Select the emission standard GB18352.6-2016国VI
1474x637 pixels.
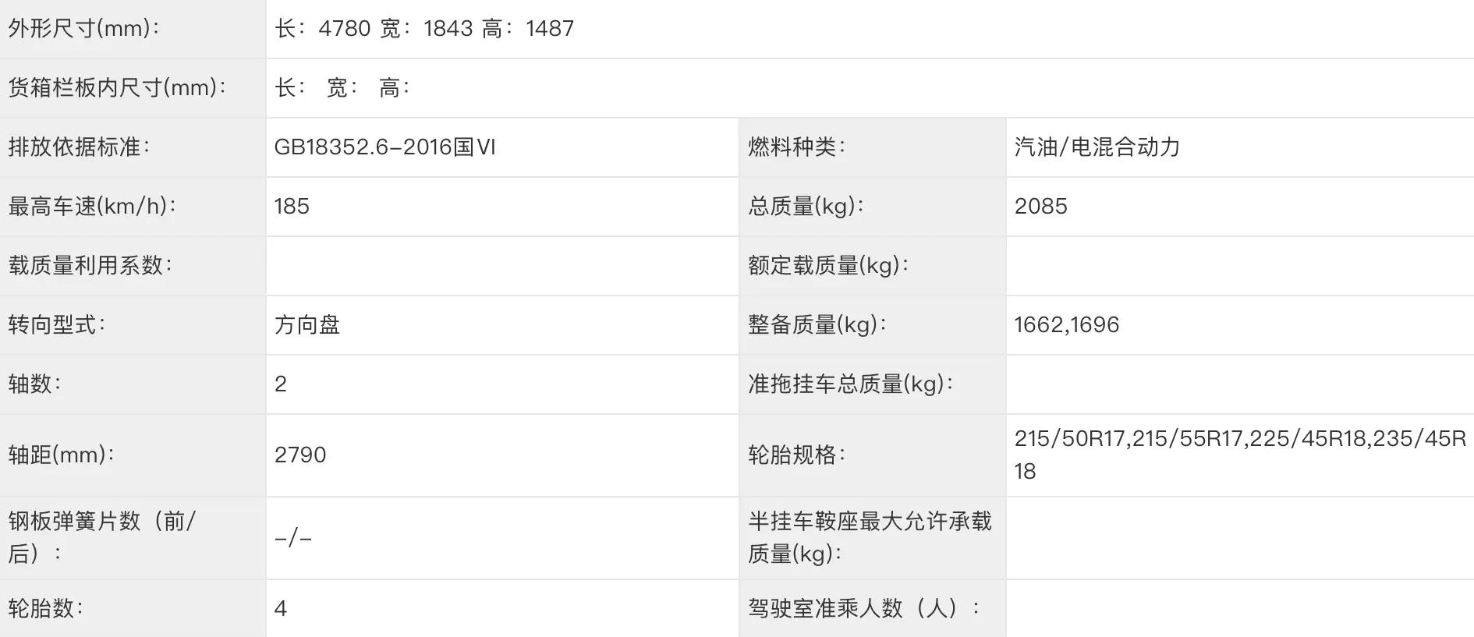tap(384, 147)
